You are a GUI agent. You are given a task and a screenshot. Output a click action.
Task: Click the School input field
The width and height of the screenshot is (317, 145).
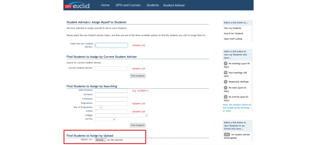point(111,111)
